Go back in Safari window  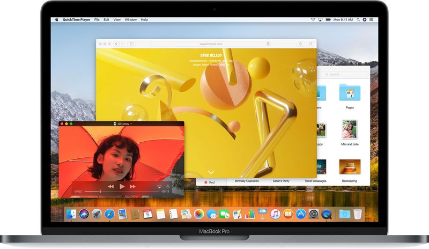click(116, 44)
